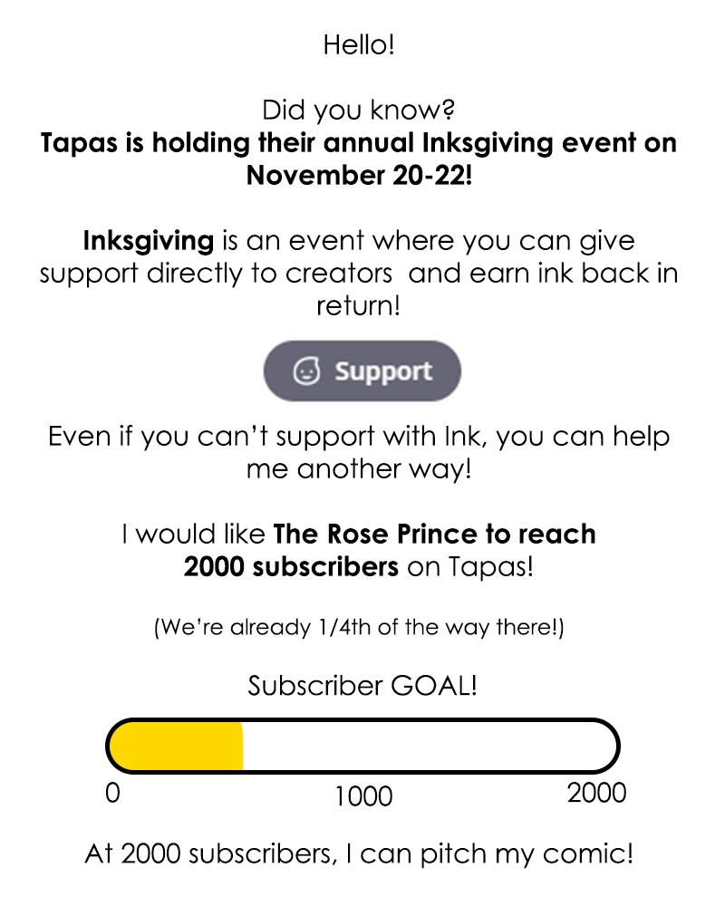Click the empty white part of subscriber bar
Screen dimensions: 725x906
(426, 747)
